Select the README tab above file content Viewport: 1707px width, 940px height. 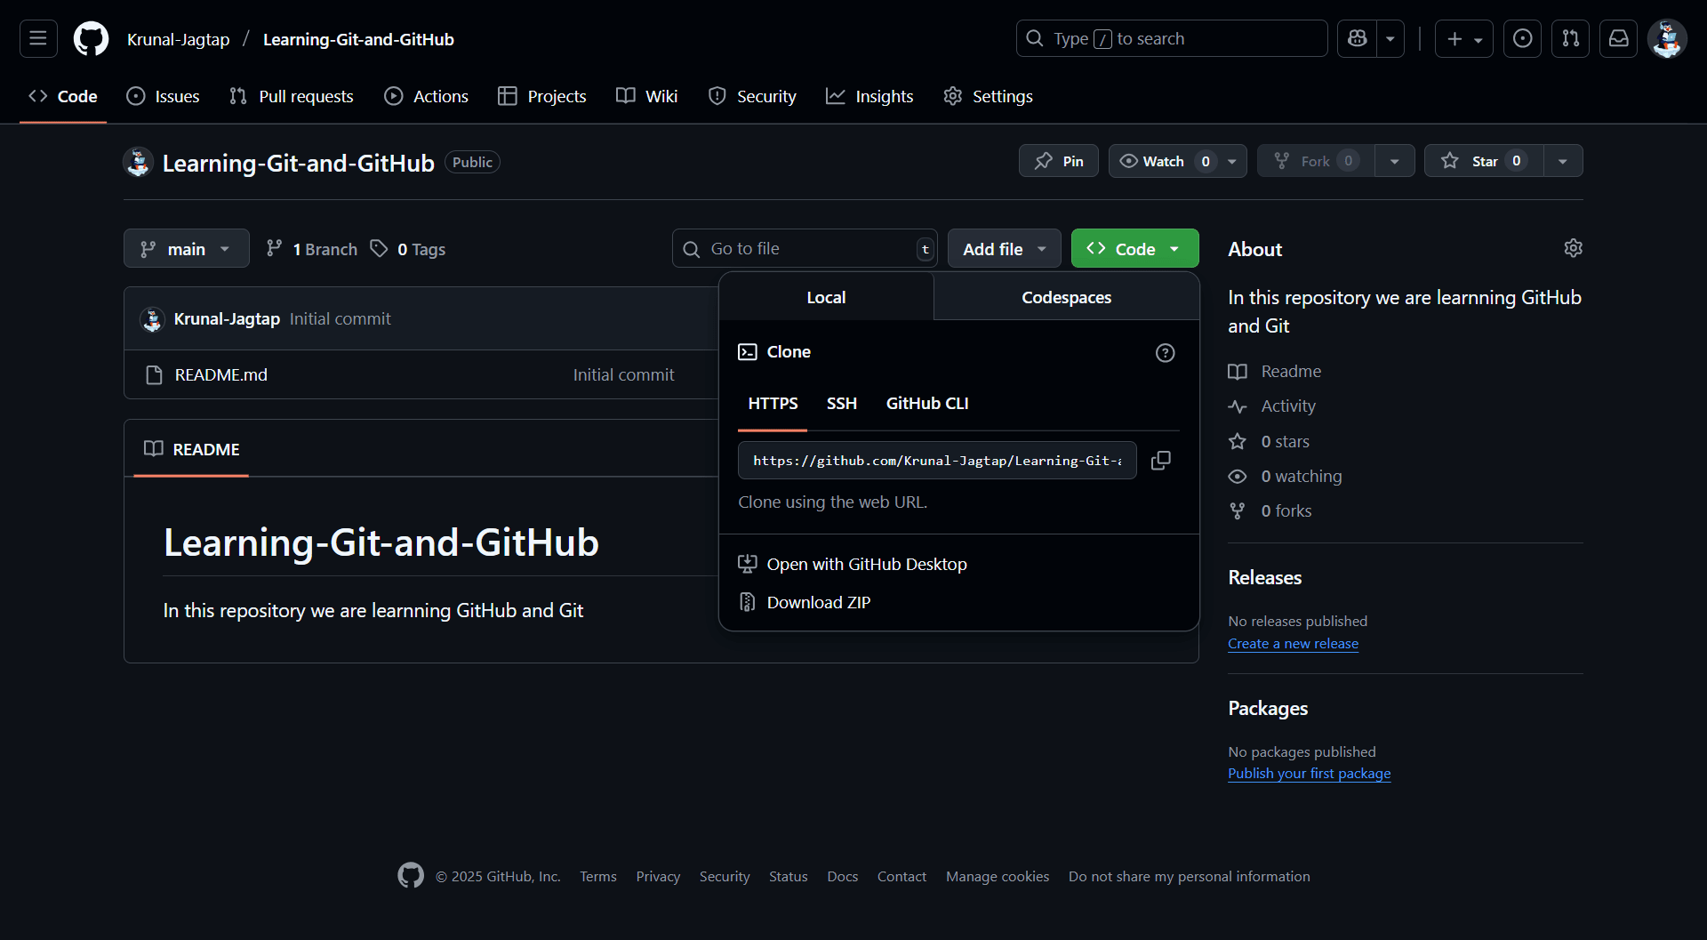tap(191, 449)
